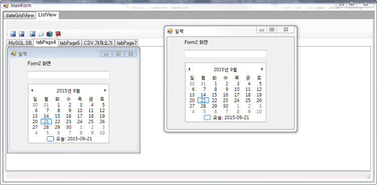This screenshot has width=377, height=185.
Task: Pick date 15 in the embedded calendar
Action: coord(57,116)
